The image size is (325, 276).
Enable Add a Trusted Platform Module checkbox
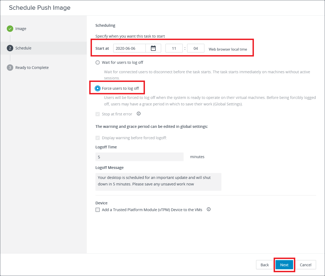pos(98,210)
